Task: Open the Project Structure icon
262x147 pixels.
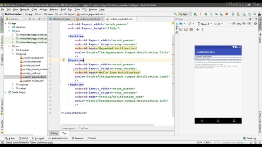Action: pyautogui.click(x=249, y=14)
